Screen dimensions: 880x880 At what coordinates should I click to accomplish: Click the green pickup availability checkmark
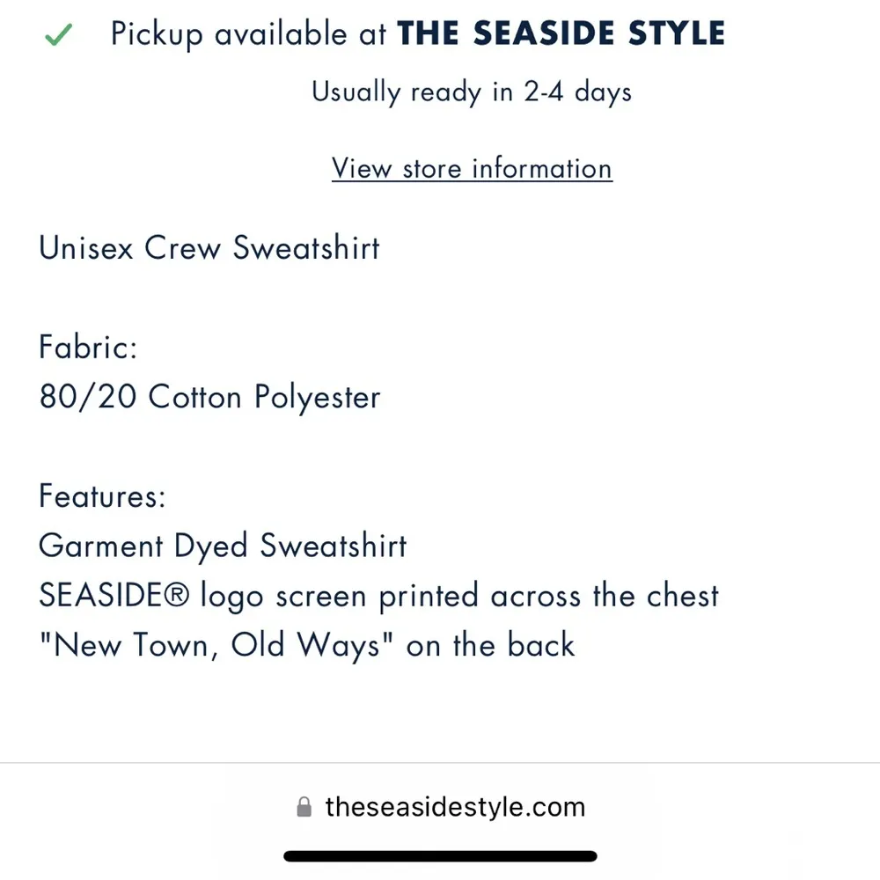(58, 35)
